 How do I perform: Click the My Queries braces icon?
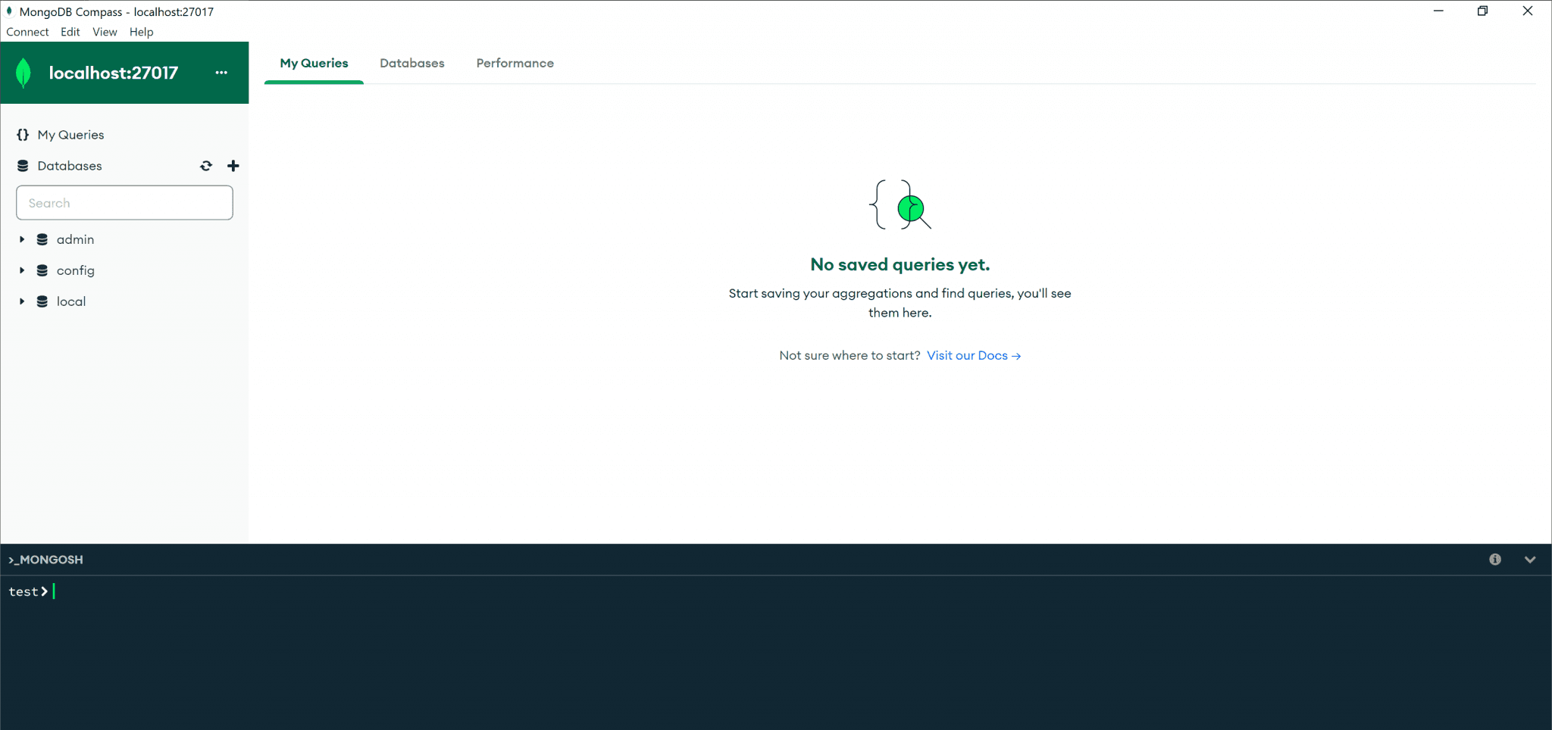coord(23,134)
